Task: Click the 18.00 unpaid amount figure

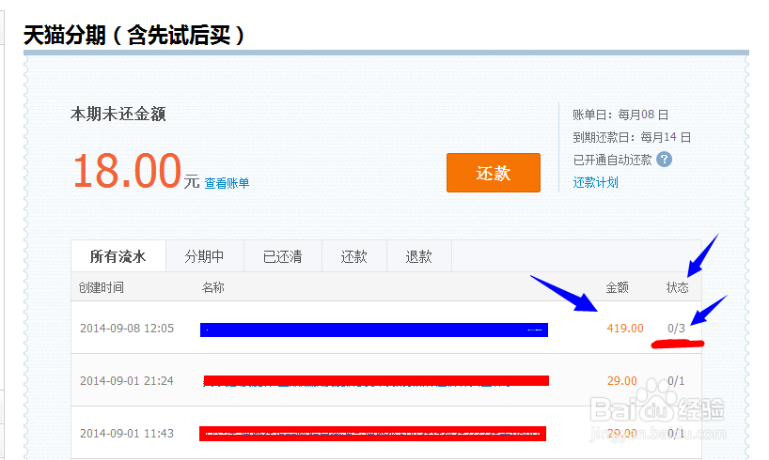Action: [x=128, y=171]
